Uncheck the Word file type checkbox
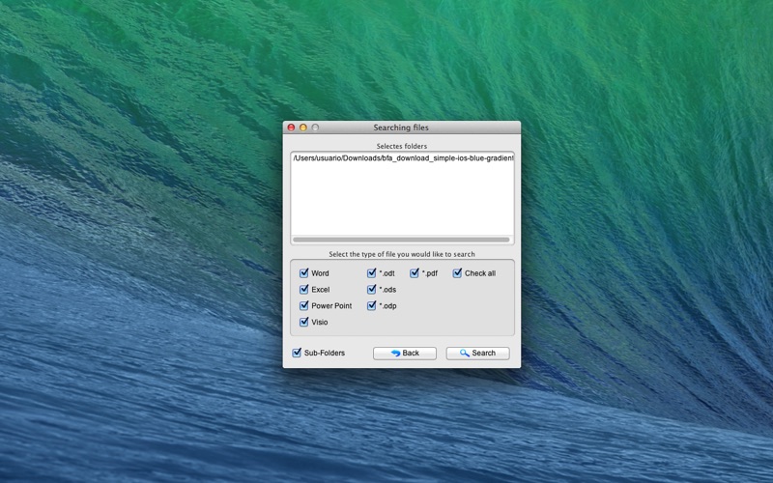Image resolution: width=773 pixels, height=483 pixels. pos(303,273)
